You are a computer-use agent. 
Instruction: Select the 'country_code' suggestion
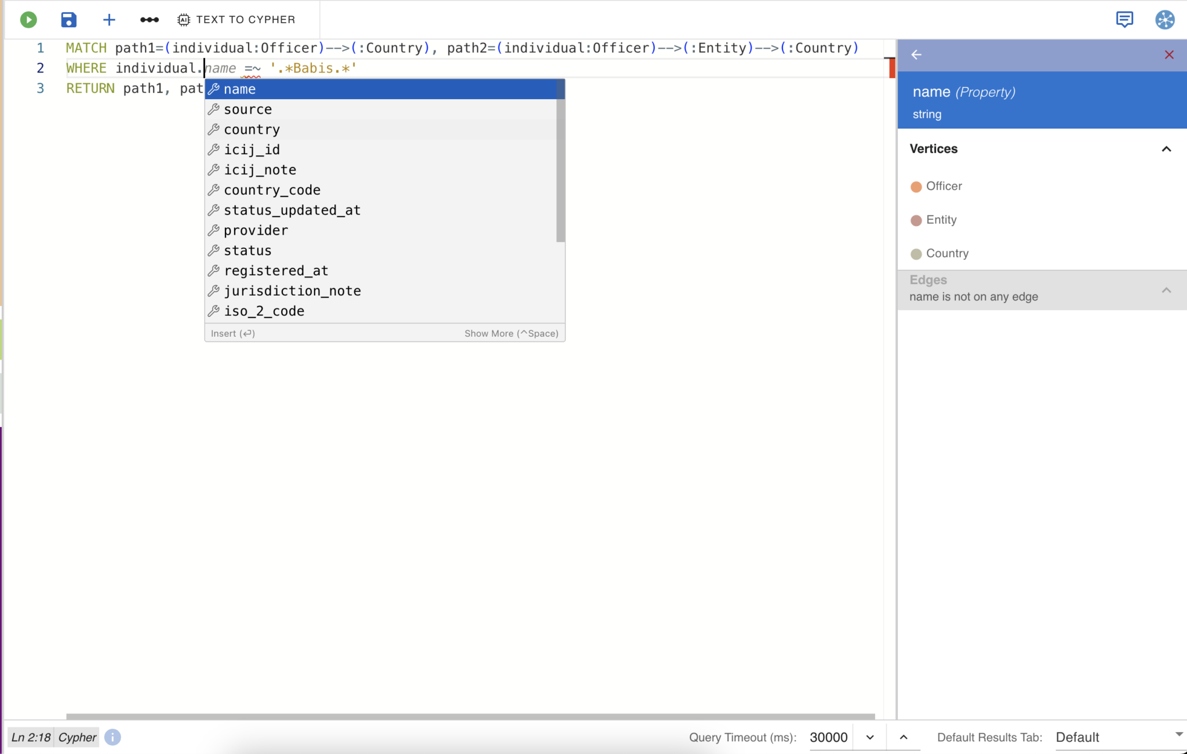pyautogui.click(x=381, y=190)
